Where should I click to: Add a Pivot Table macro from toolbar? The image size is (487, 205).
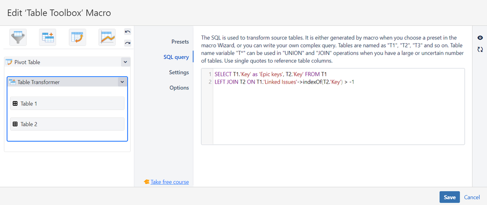pyautogui.click(x=77, y=37)
